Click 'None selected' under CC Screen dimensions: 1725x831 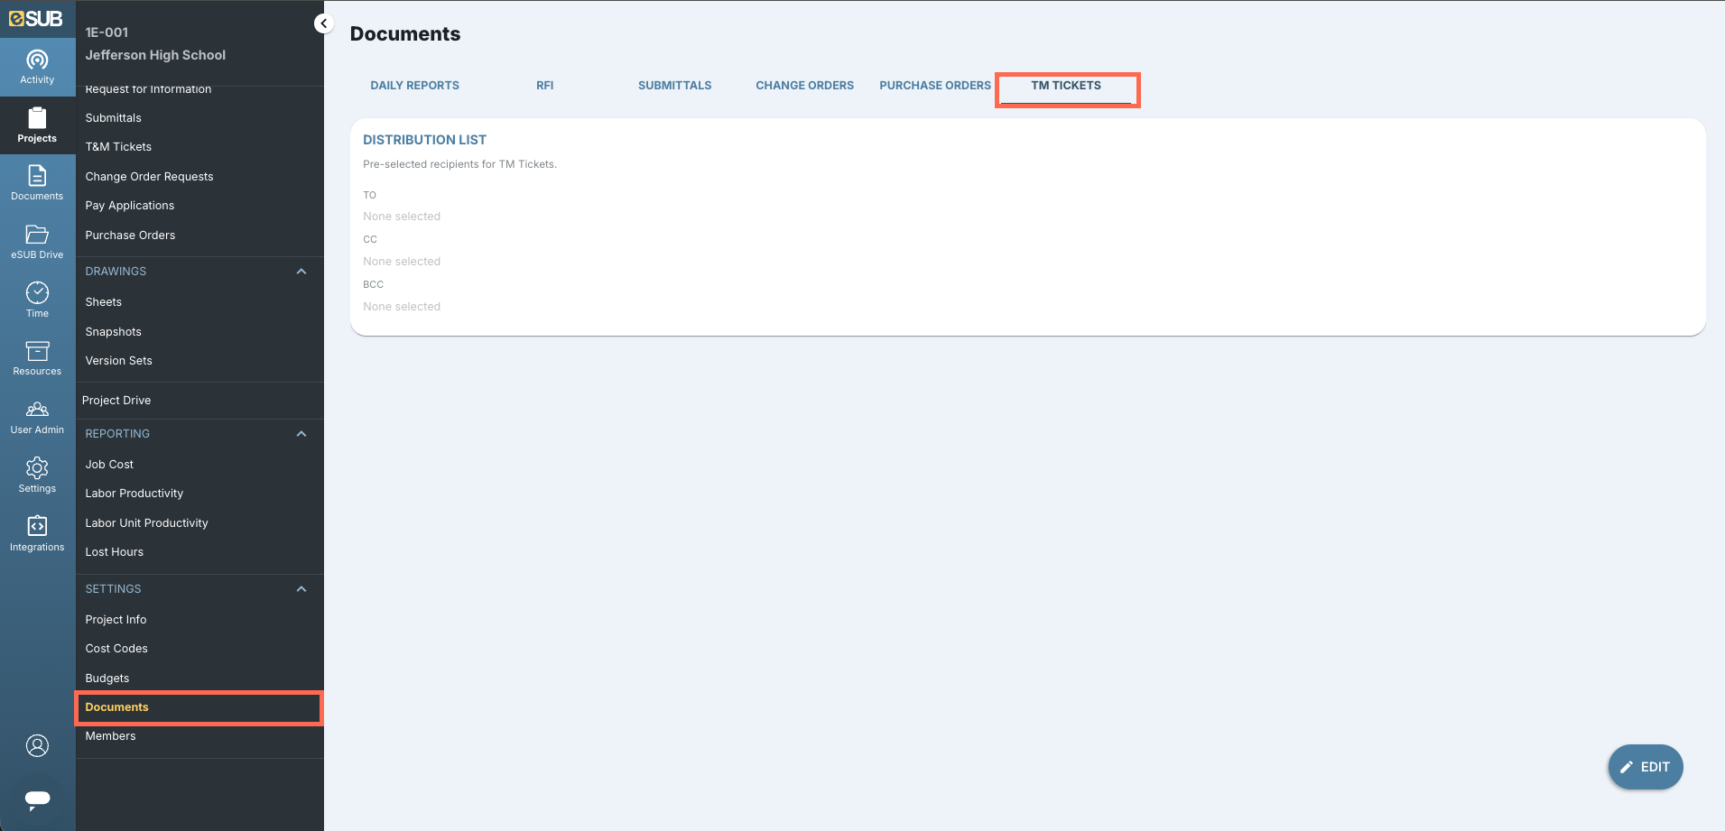[402, 262]
